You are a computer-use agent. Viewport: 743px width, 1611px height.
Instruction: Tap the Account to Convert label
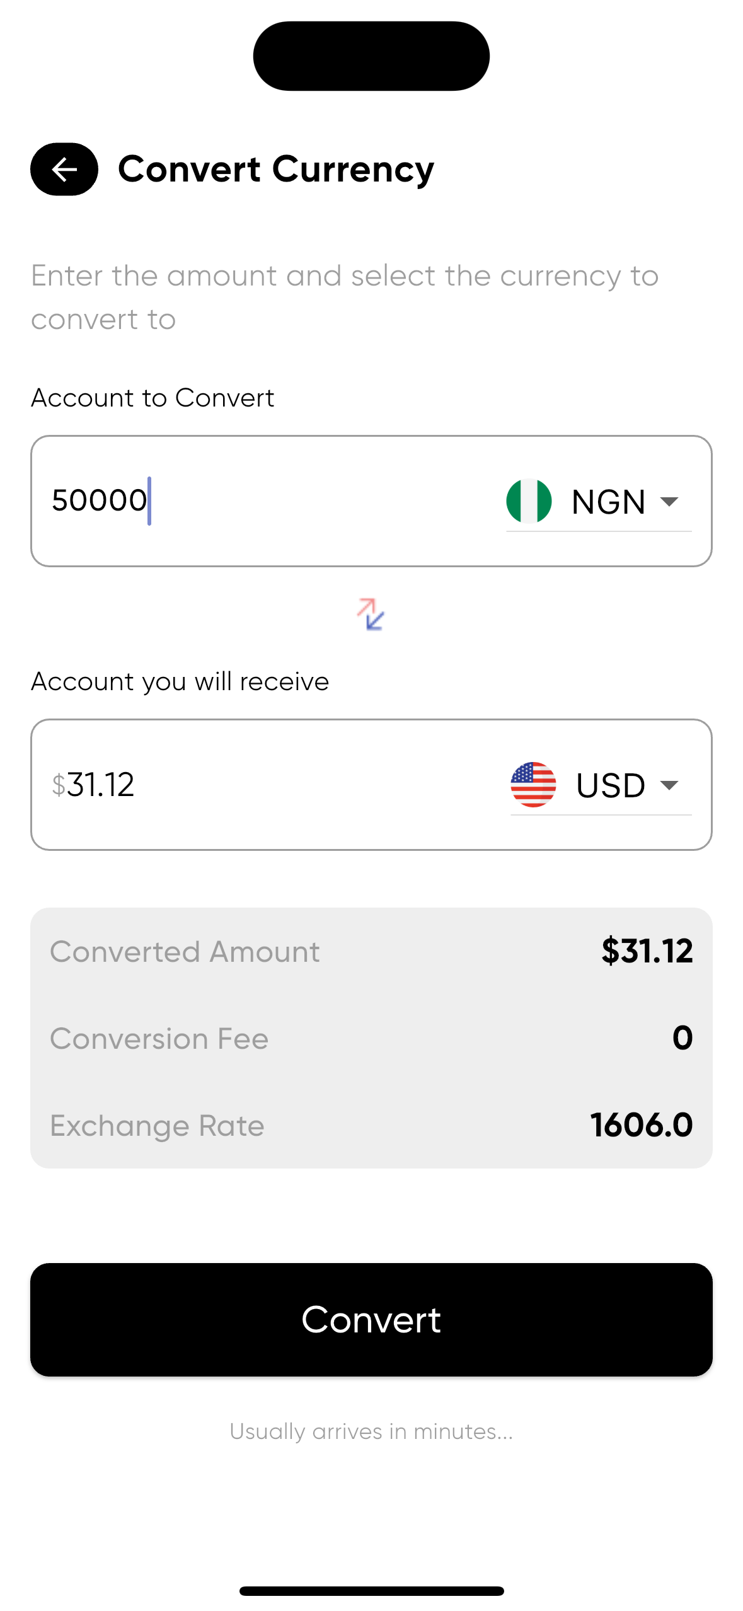(153, 398)
